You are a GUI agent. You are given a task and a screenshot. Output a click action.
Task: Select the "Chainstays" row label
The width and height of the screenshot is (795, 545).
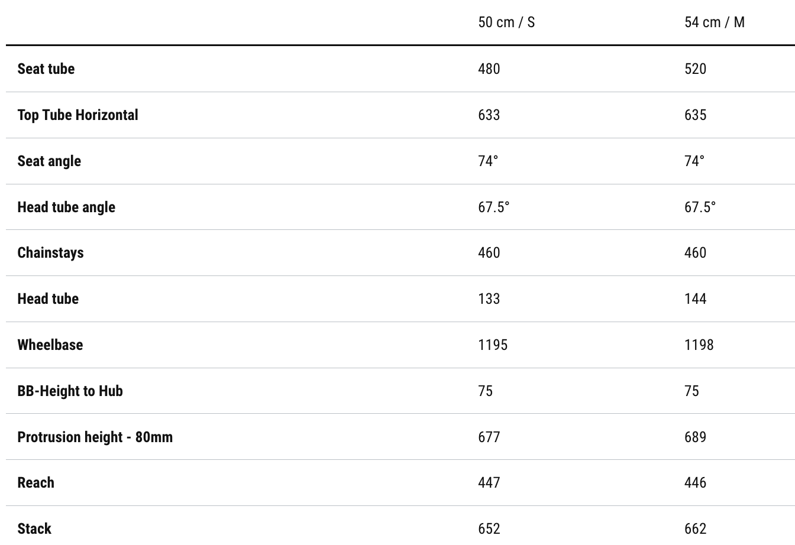(x=50, y=252)
